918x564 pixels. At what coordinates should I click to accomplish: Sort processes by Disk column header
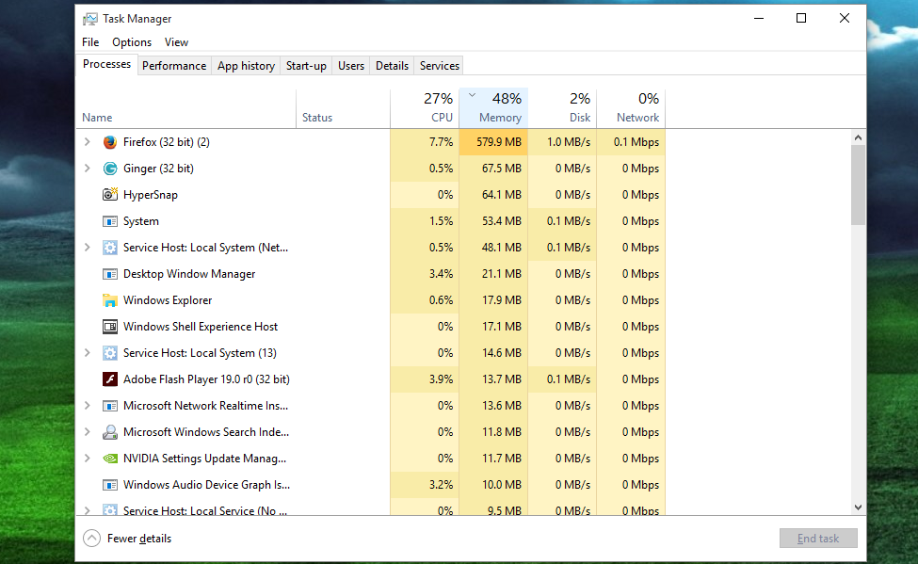click(563, 108)
